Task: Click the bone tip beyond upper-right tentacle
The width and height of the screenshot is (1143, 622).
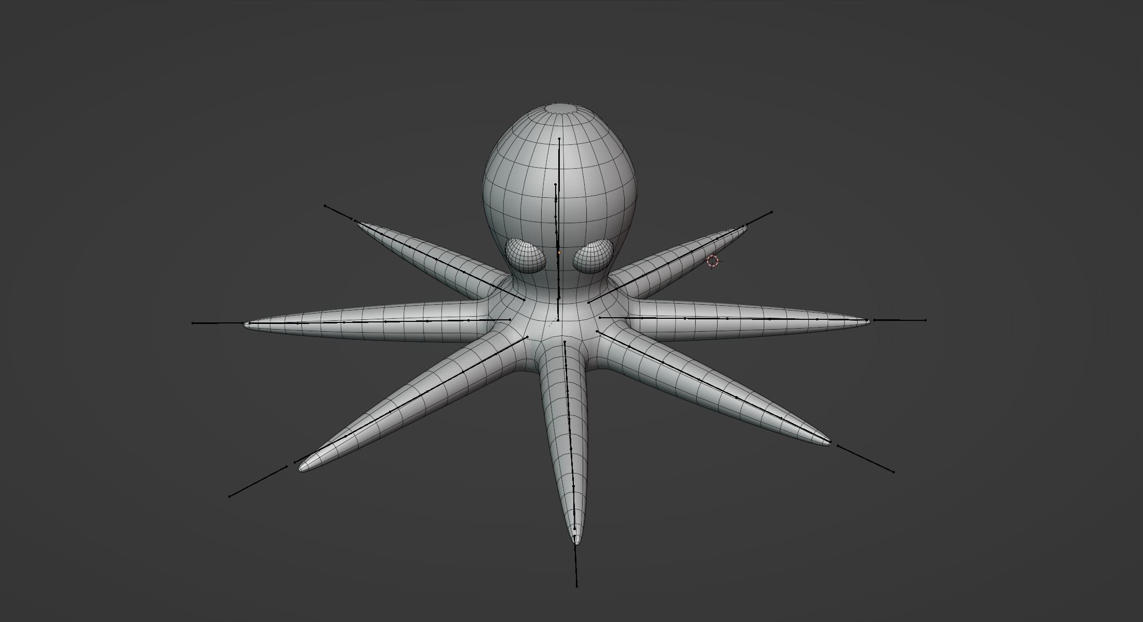Action: click(x=772, y=212)
